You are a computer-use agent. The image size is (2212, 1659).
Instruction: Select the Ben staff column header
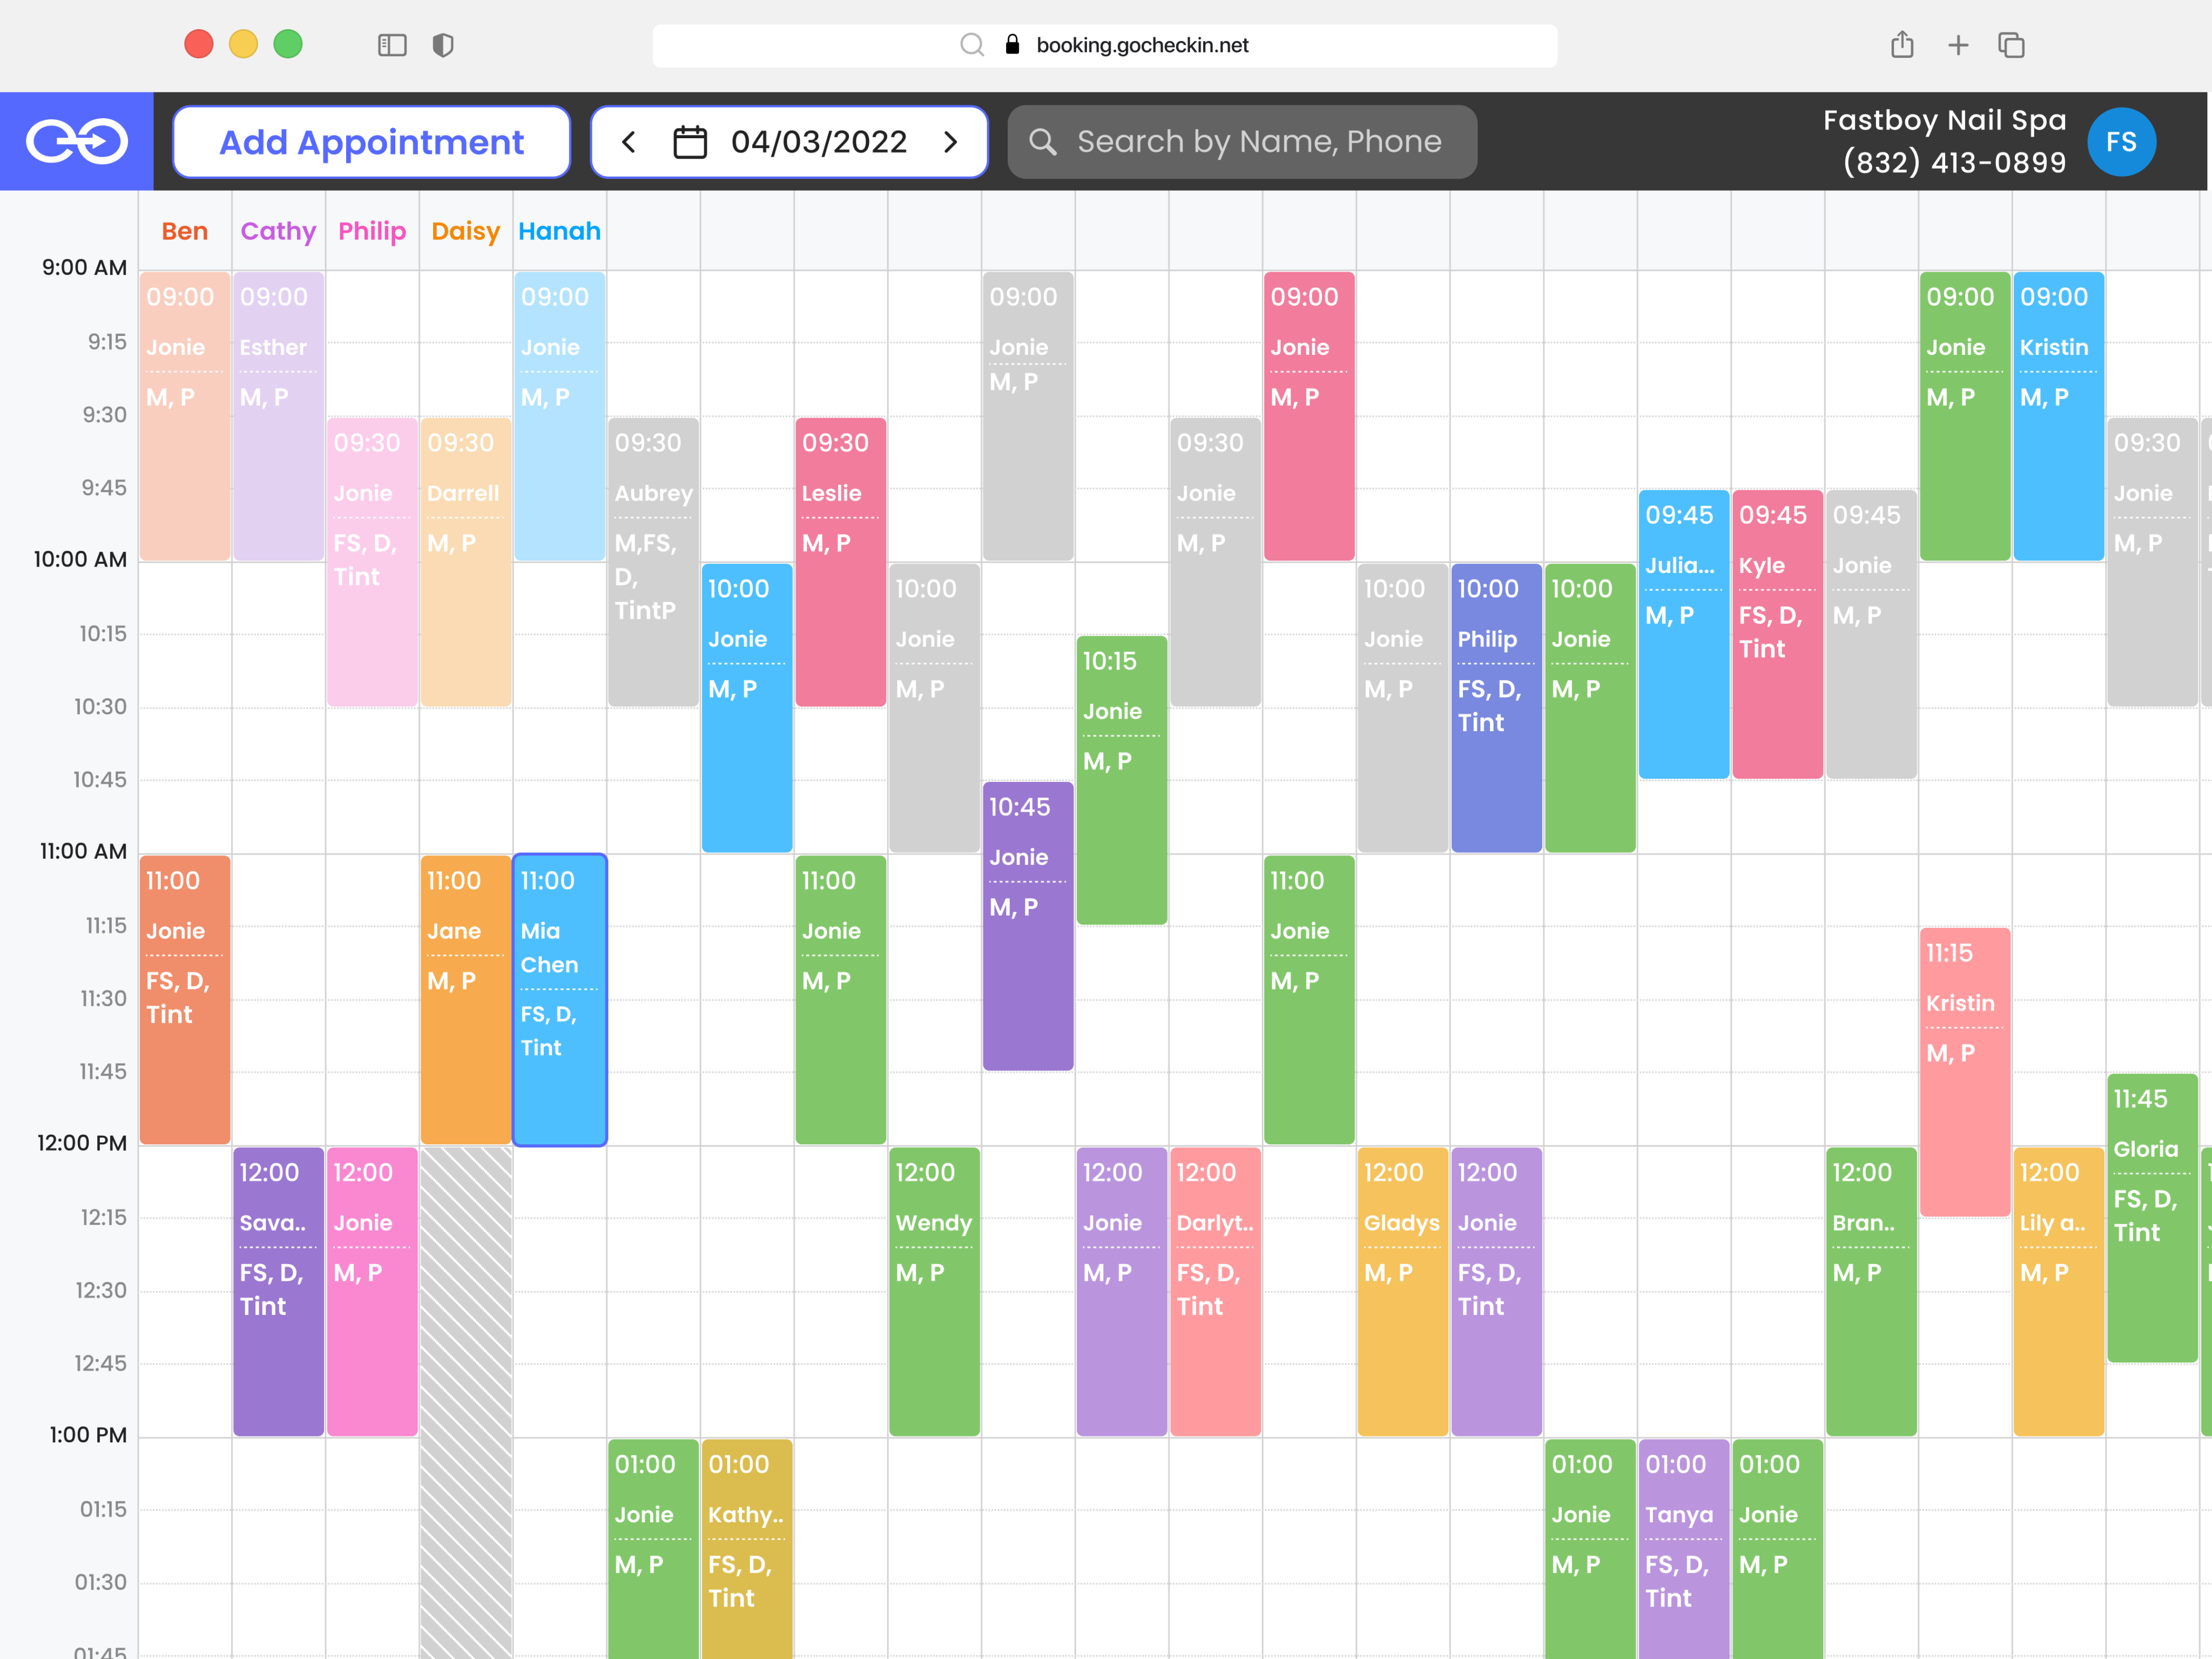[185, 231]
